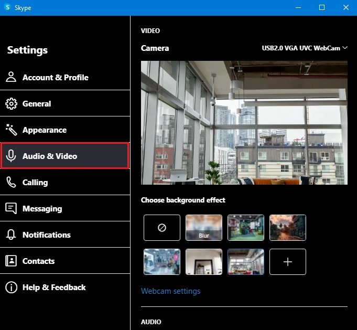The width and height of the screenshot is (357, 330).
Task: Go to the General settings section
Action: tap(65, 103)
